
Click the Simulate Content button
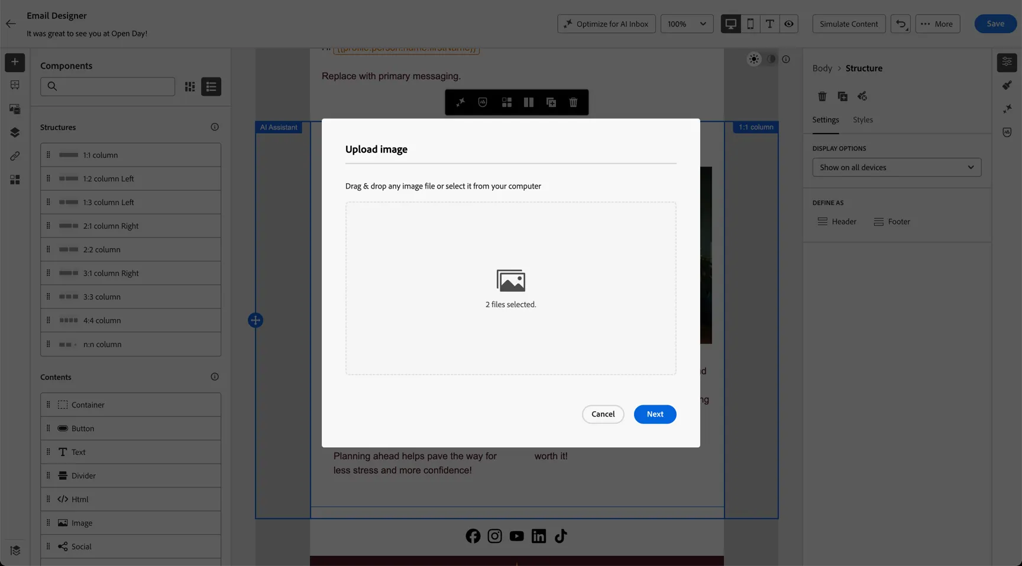(849, 24)
